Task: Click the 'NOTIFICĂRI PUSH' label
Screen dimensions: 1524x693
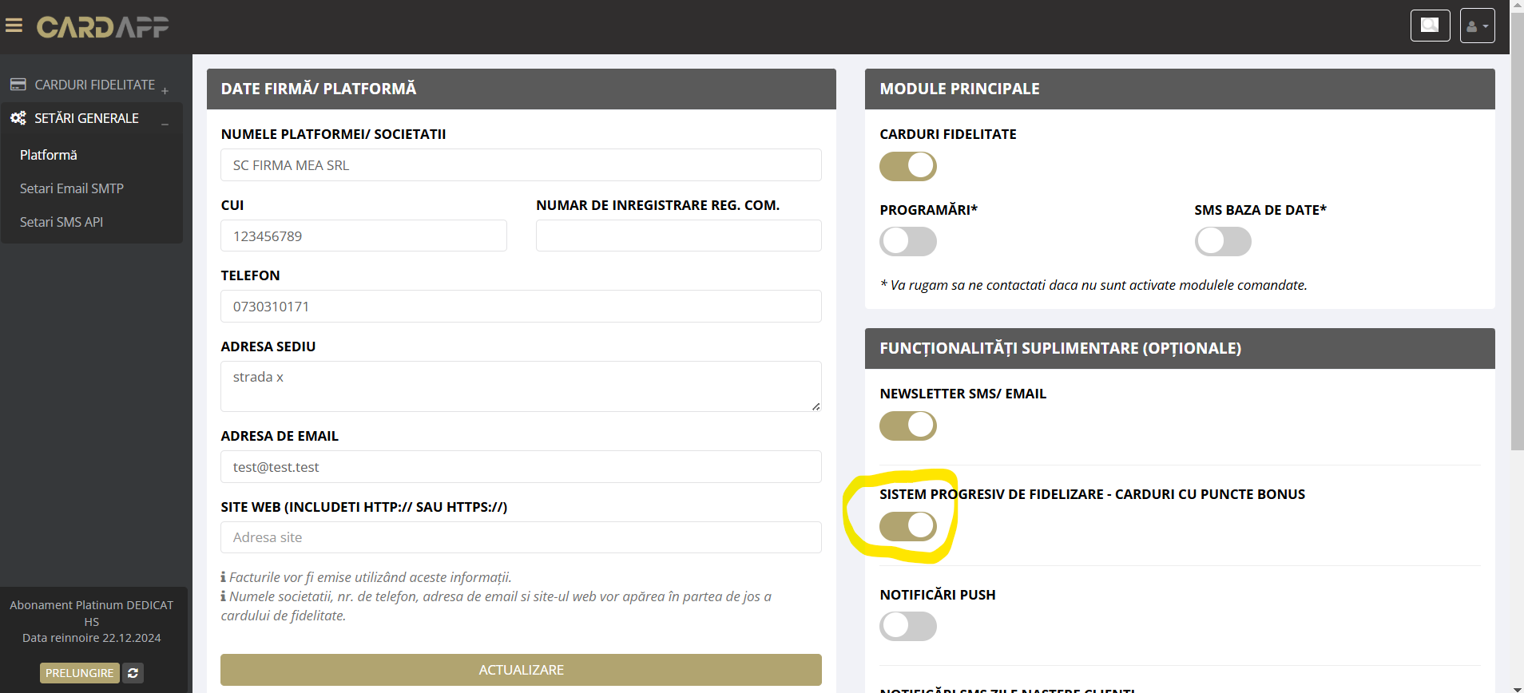Action: [x=938, y=595]
